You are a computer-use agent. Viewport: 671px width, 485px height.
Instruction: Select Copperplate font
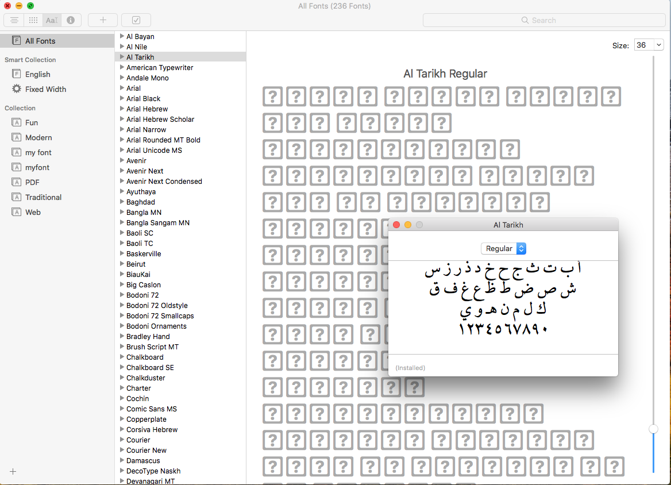click(146, 419)
